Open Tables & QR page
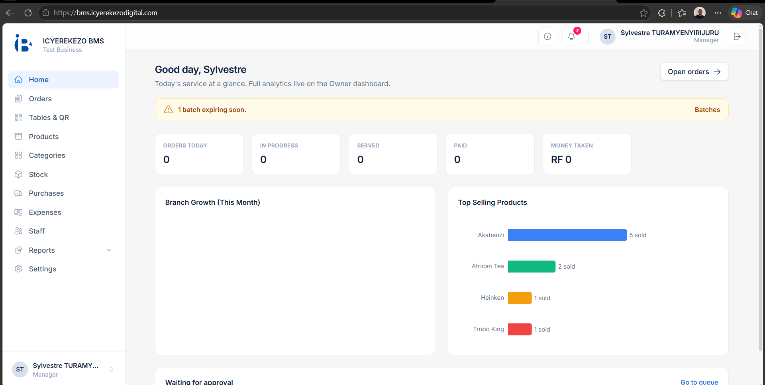The image size is (765, 385). 63,118
